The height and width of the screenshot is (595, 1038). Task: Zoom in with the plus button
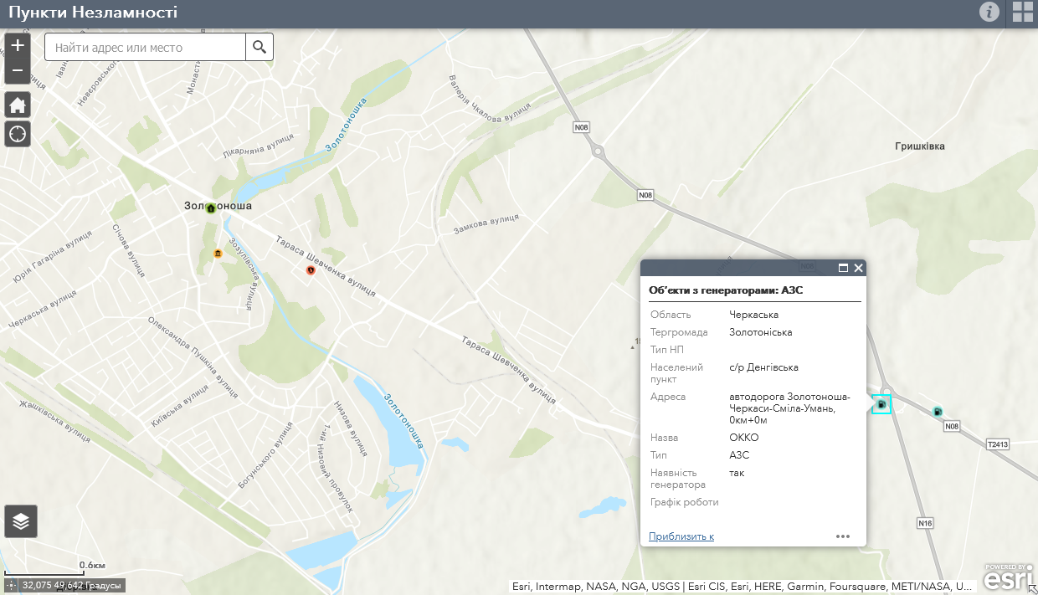pos(18,45)
